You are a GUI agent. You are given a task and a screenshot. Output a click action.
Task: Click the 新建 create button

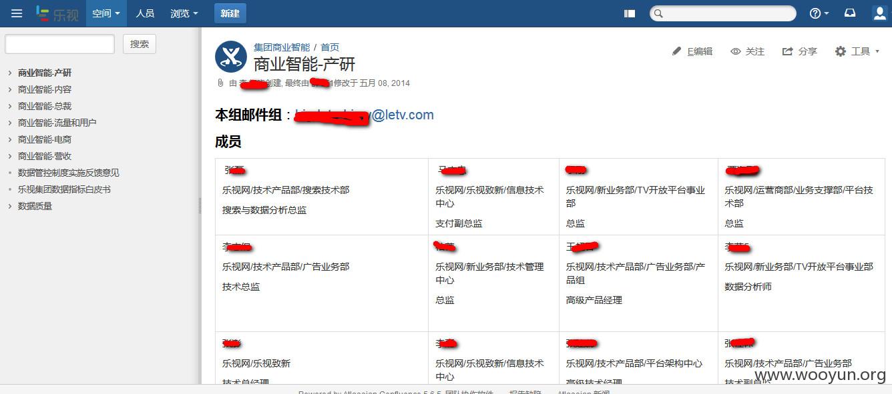tap(230, 13)
